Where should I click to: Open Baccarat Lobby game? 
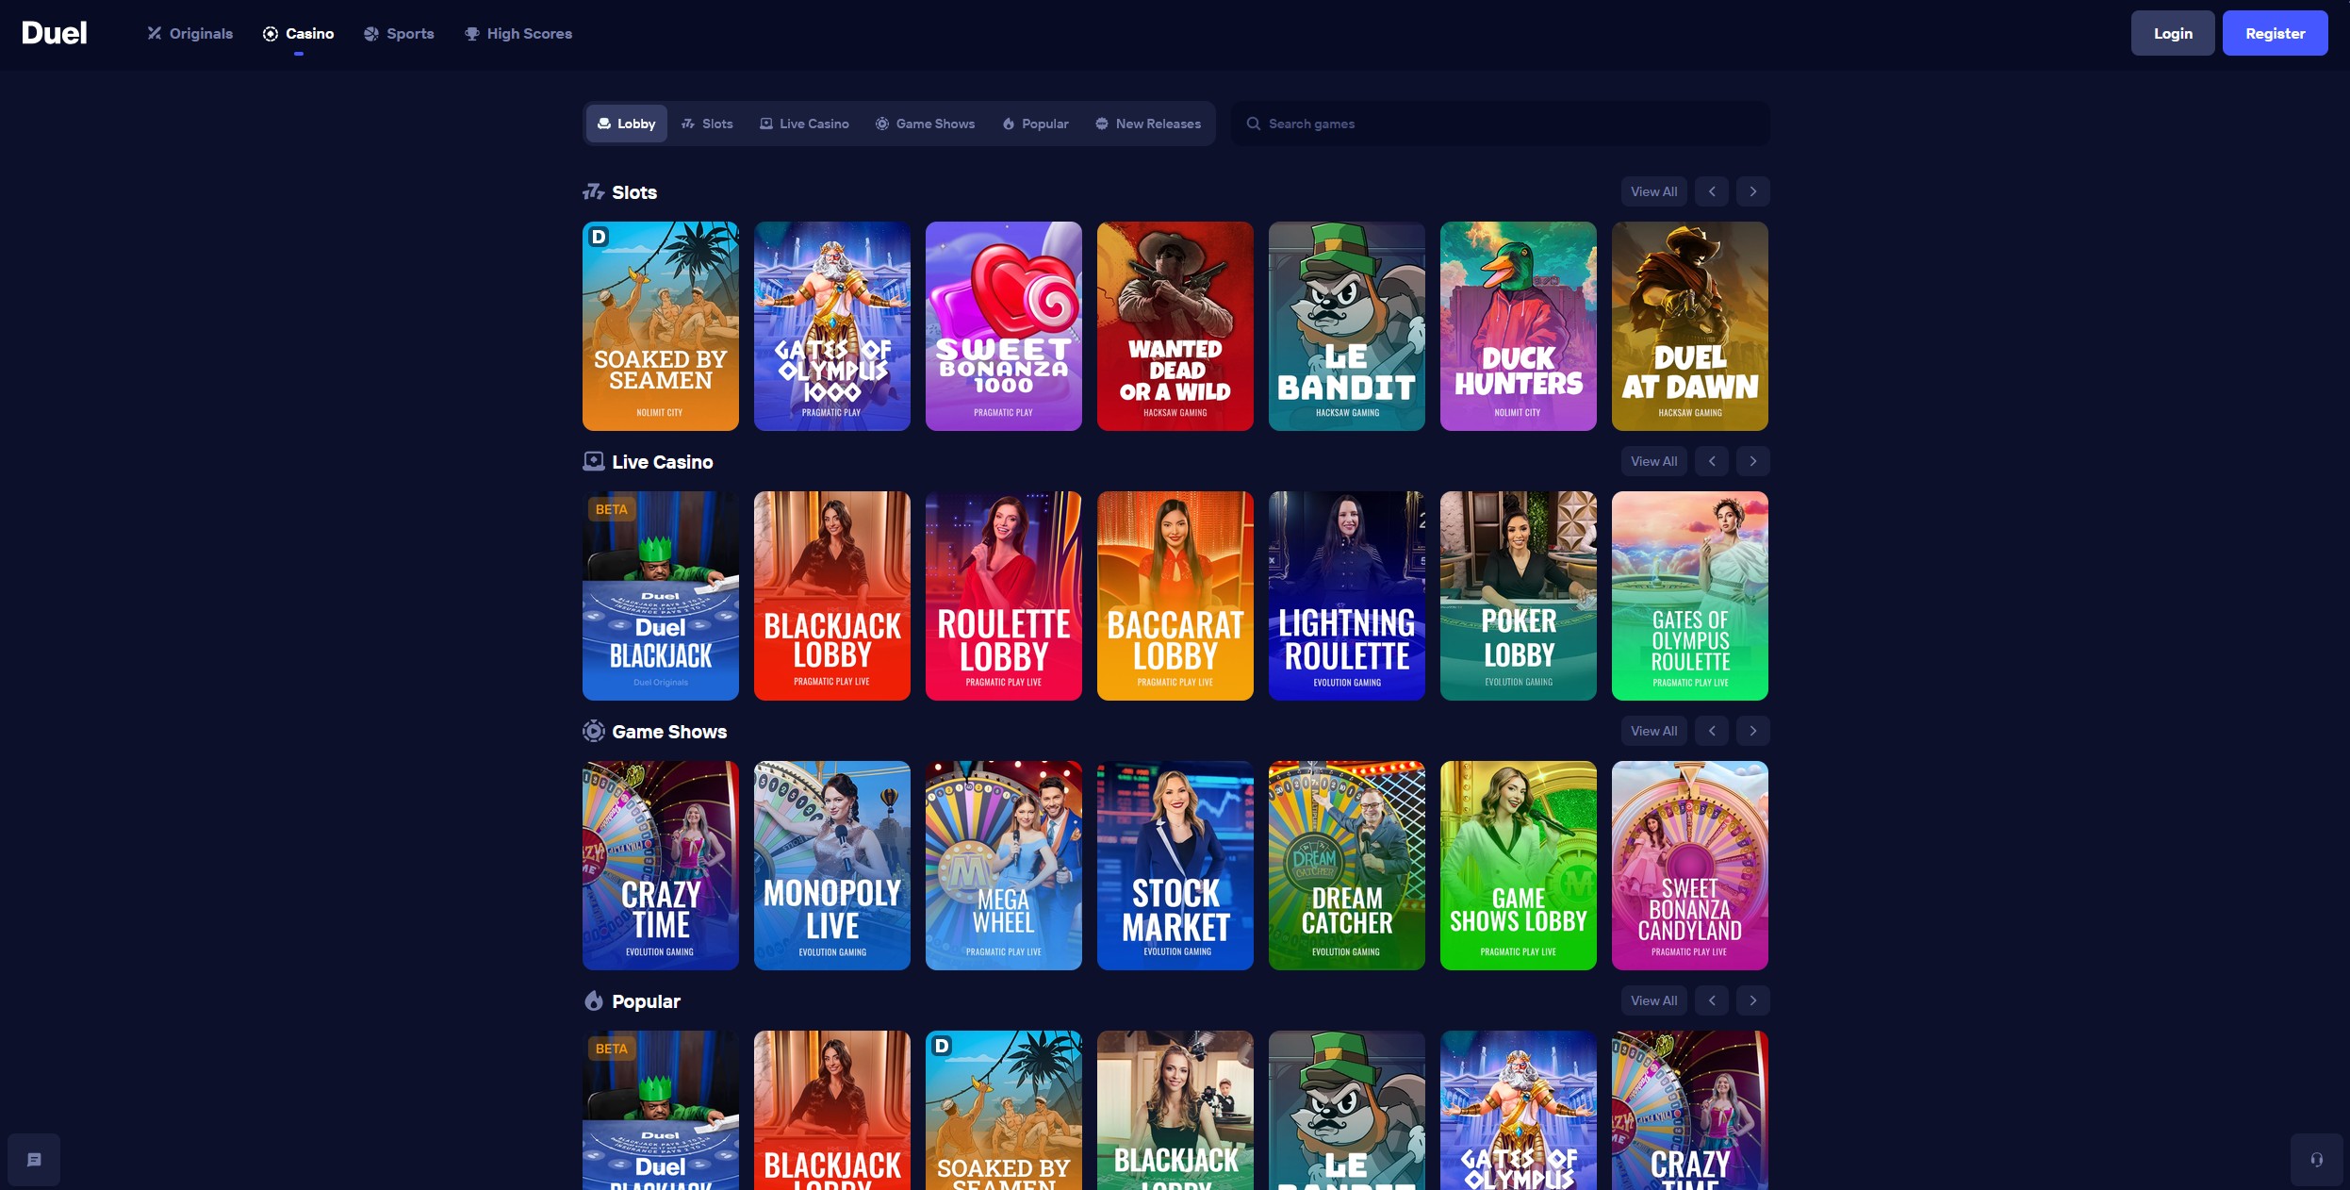[x=1175, y=596]
